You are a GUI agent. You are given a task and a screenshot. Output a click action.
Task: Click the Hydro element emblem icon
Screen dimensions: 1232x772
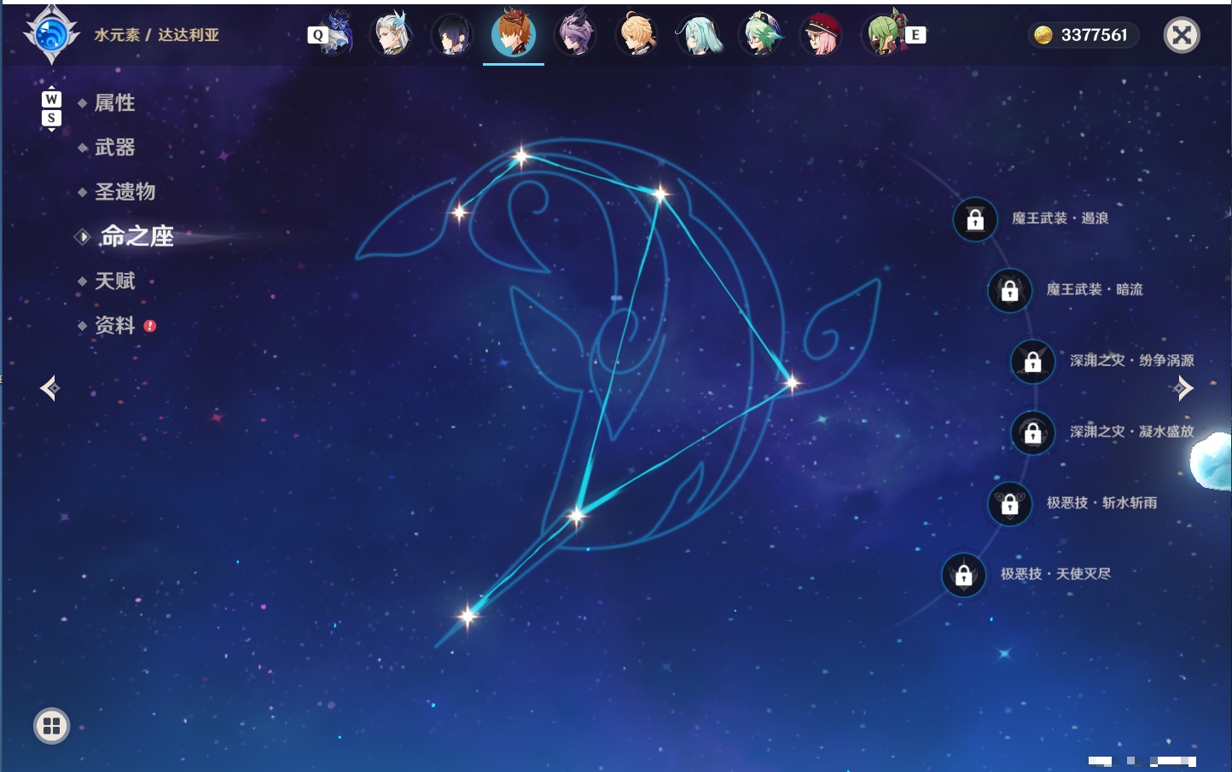point(51,35)
